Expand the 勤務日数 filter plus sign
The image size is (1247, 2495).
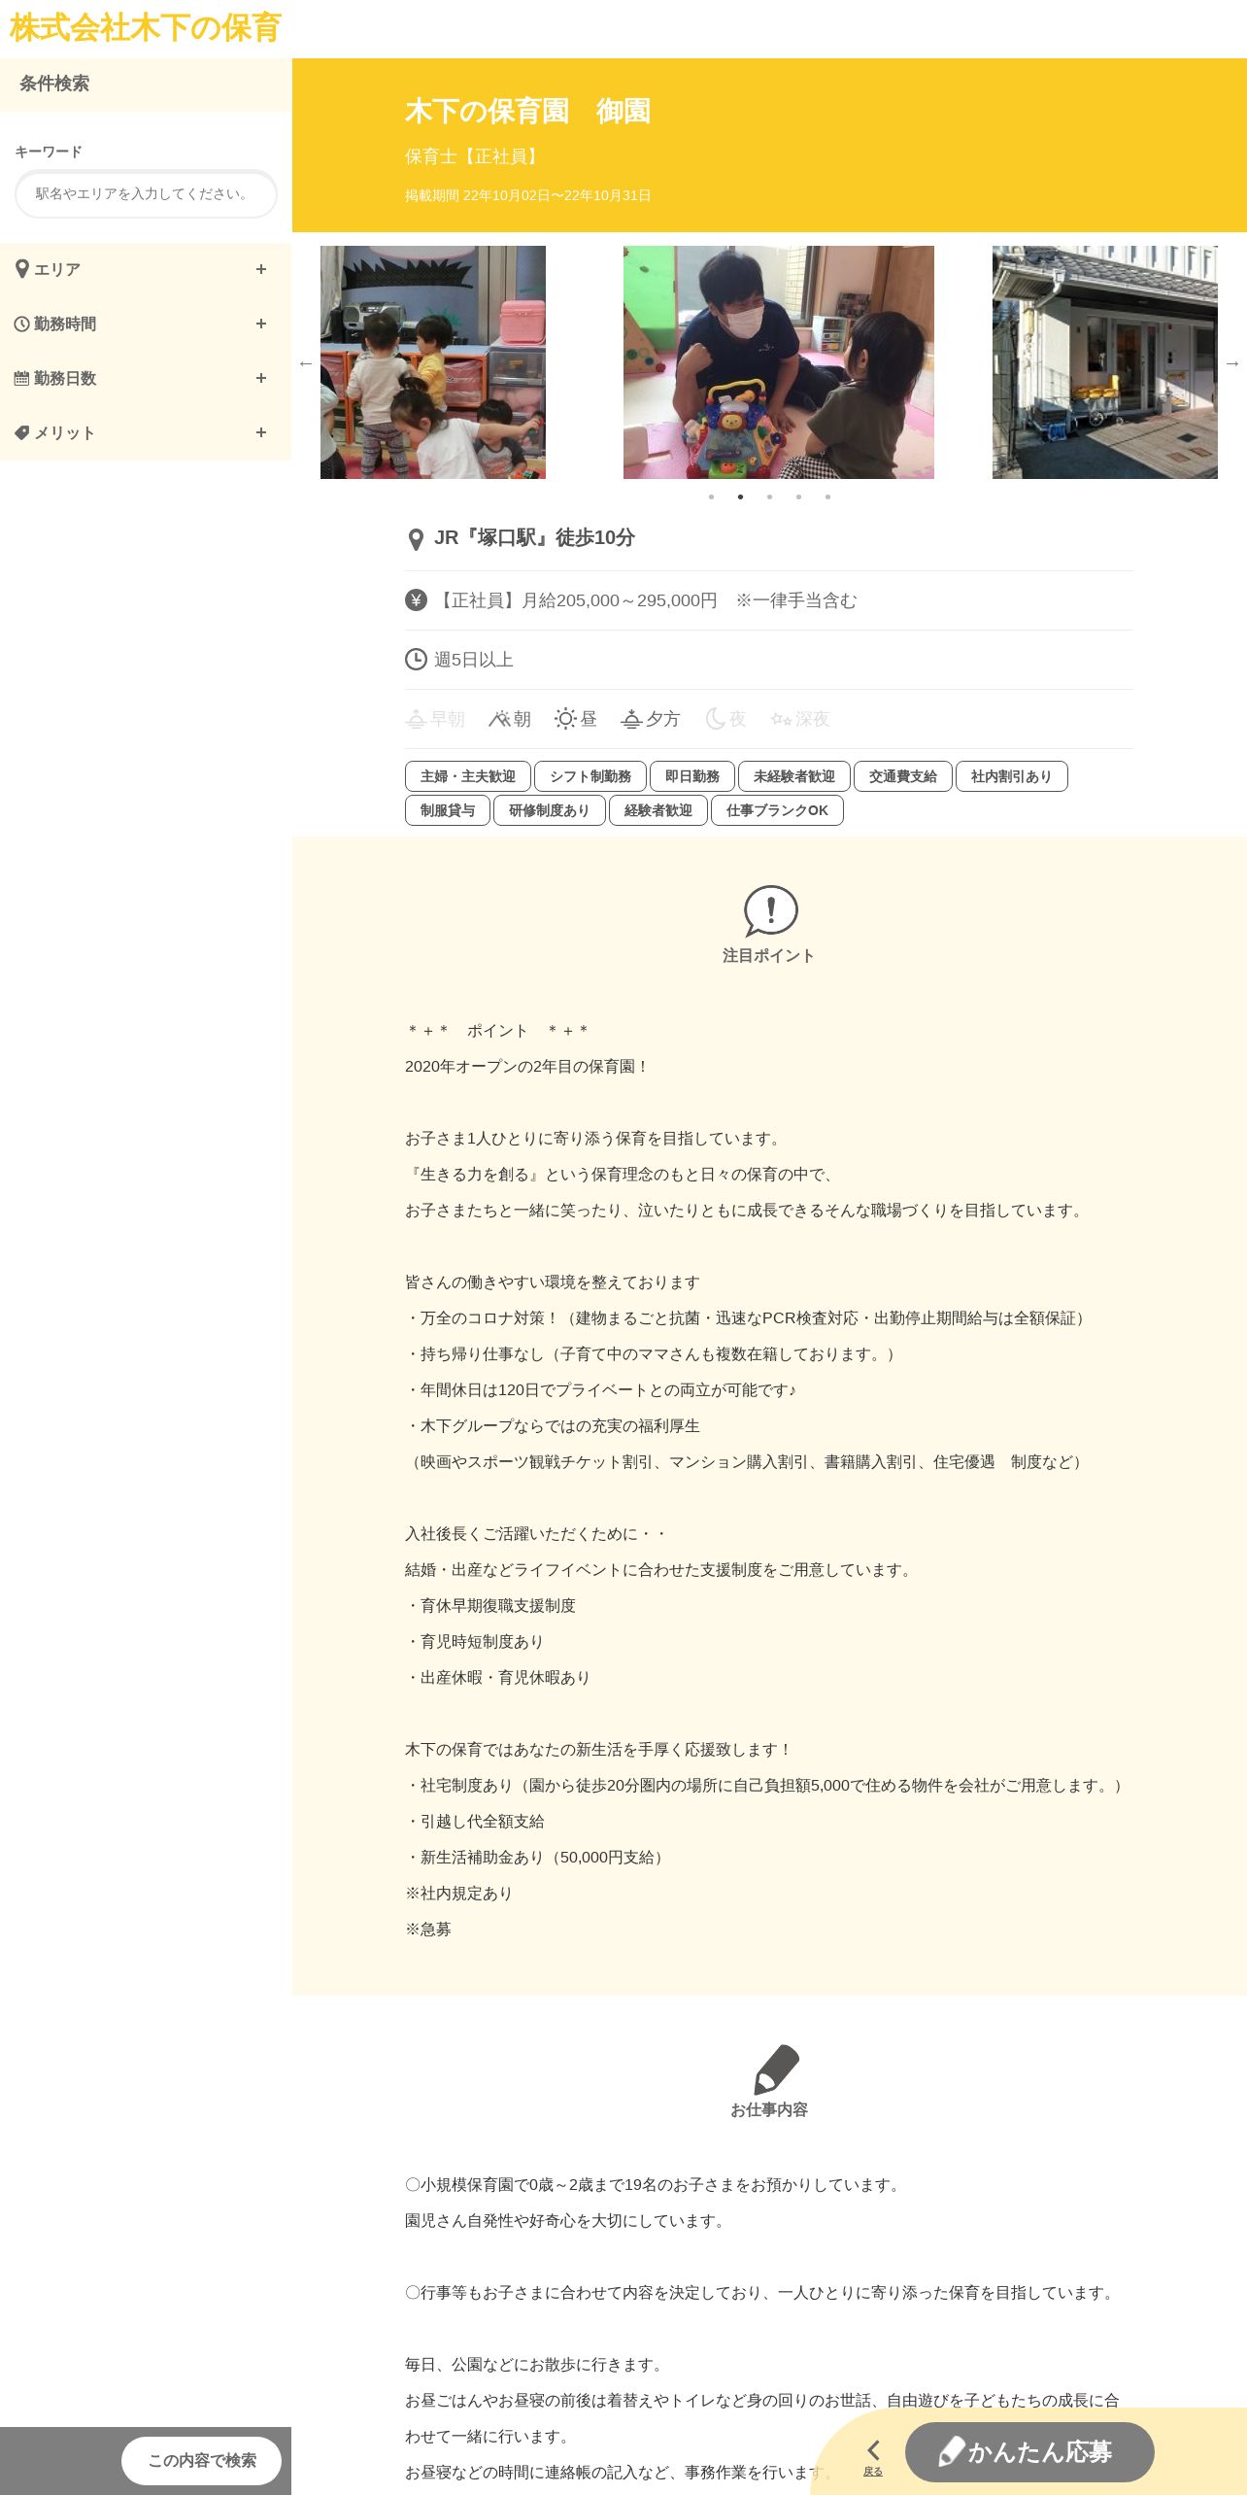(x=261, y=378)
